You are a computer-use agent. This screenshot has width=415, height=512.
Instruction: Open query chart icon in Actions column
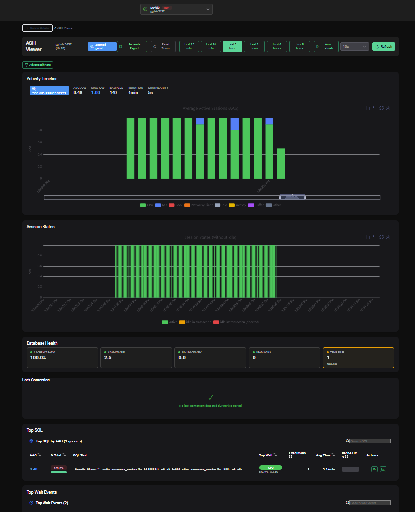pos(383,469)
